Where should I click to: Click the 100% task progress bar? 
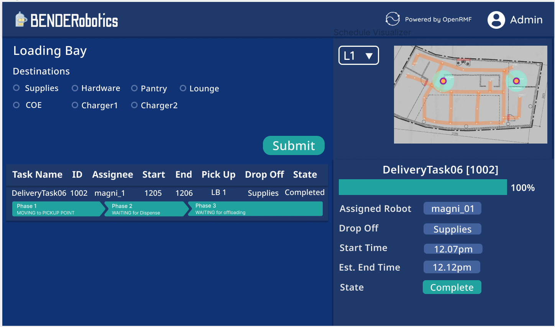click(x=423, y=187)
